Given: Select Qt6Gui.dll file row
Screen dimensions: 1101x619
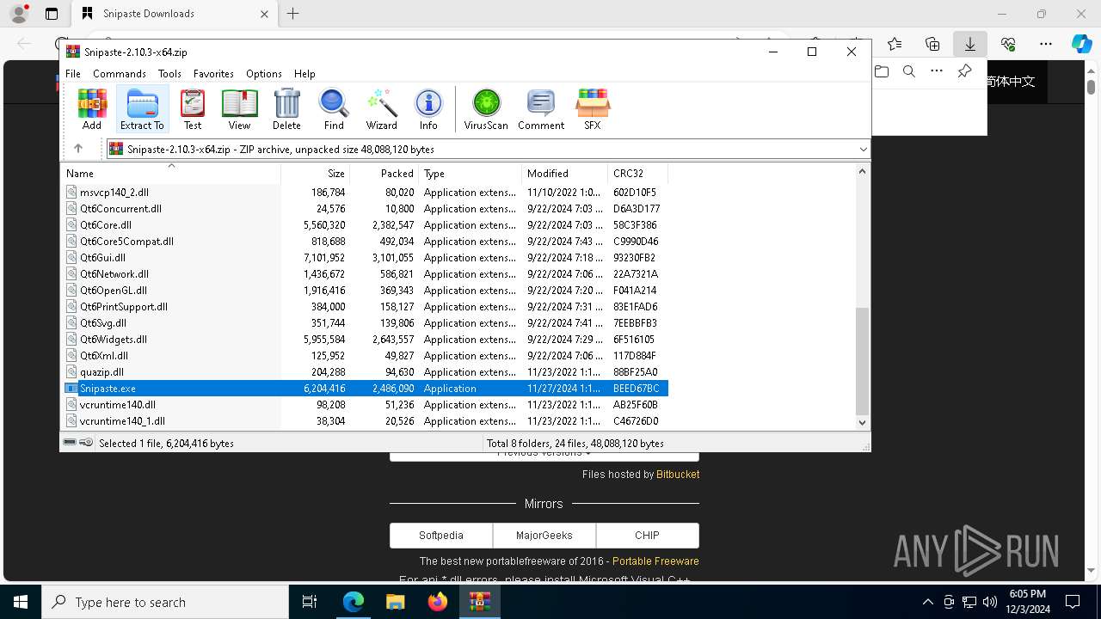Looking at the screenshot, I should (365, 258).
